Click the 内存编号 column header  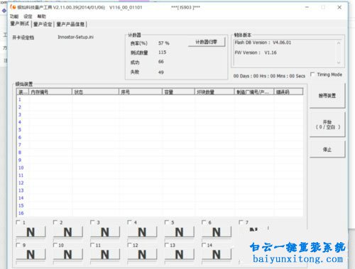click(x=50, y=92)
